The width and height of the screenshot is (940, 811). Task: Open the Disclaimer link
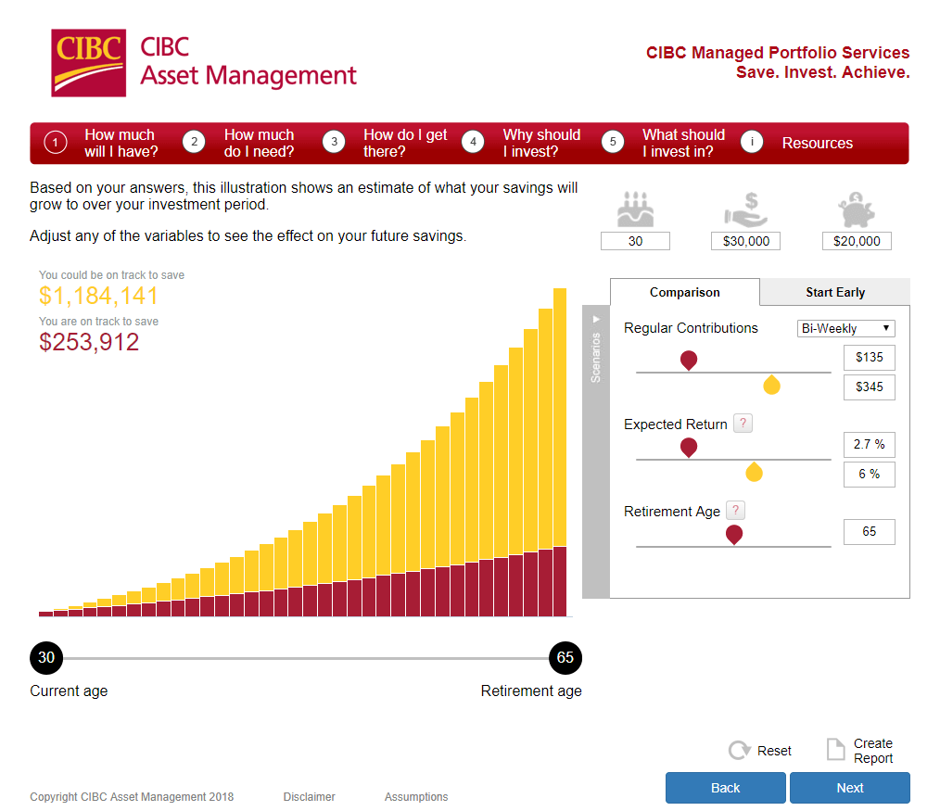(310, 796)
